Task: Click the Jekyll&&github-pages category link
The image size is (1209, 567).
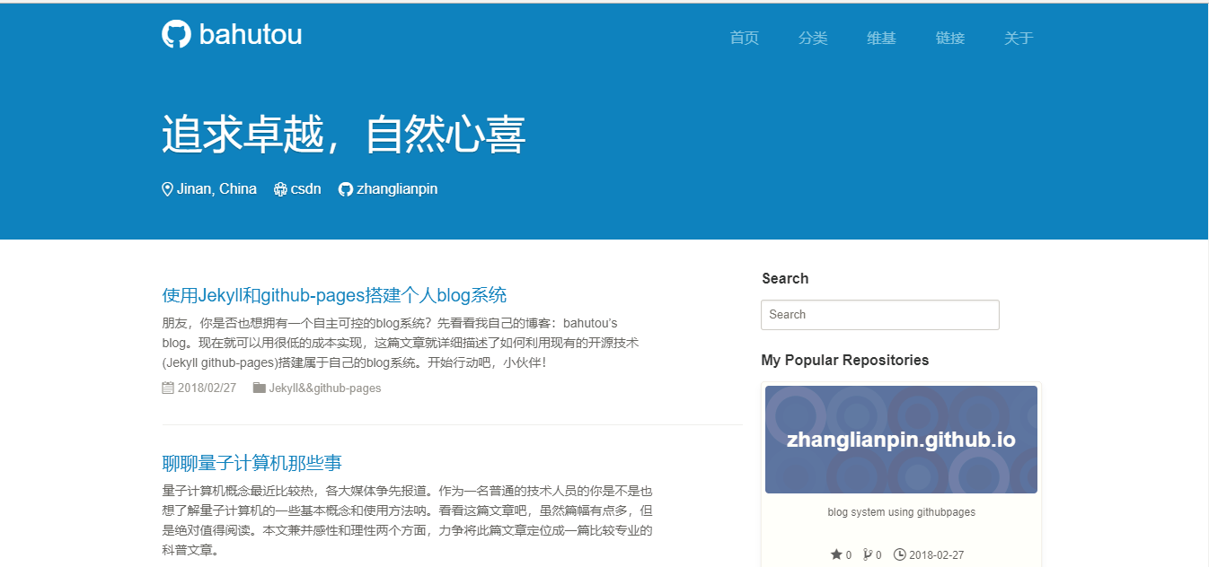Action: (x=325, y=388)
